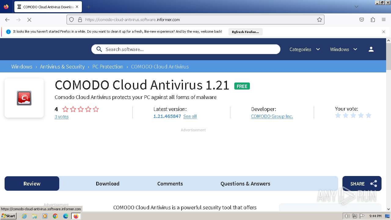Open the tracking protection shield icon
The image size is (391, 220).
[x=71, y=20]
